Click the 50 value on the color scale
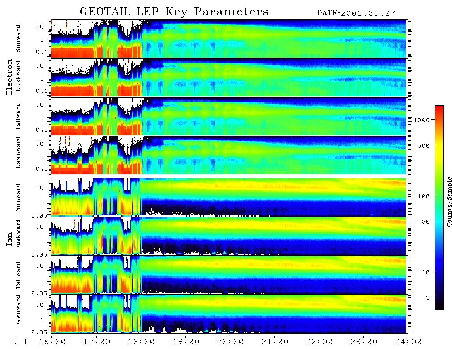This screenshot has height=349, width=452. (425, 221)
